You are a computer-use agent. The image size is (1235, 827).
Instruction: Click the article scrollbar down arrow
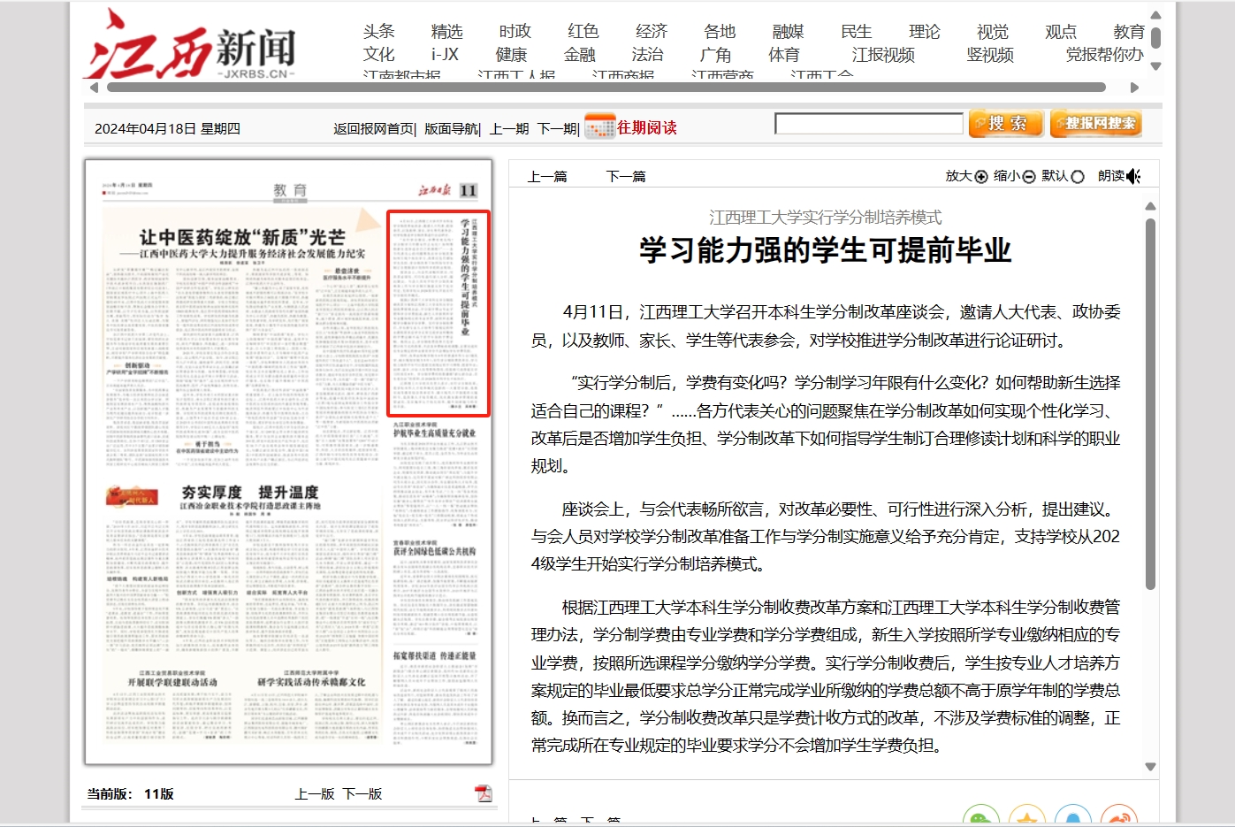[1150, 767]
